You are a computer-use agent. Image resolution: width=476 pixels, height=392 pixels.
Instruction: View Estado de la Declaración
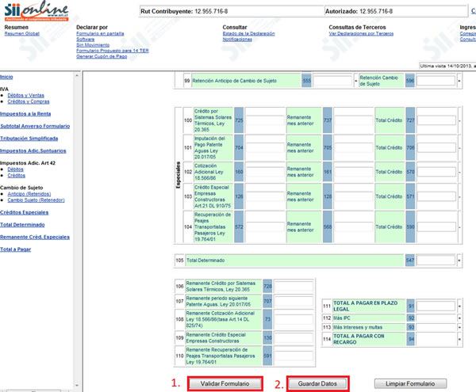tap(254, 36)
